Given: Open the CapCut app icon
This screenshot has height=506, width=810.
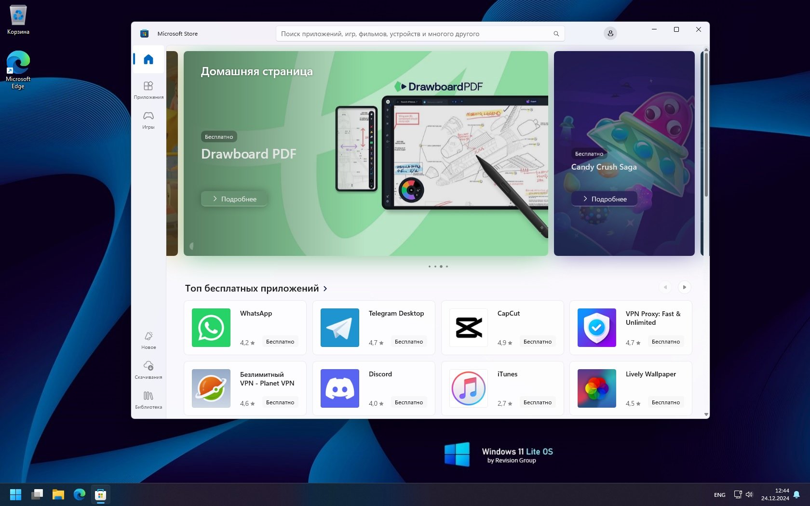Looking at the screenshot, I should (x=469, y=328).
